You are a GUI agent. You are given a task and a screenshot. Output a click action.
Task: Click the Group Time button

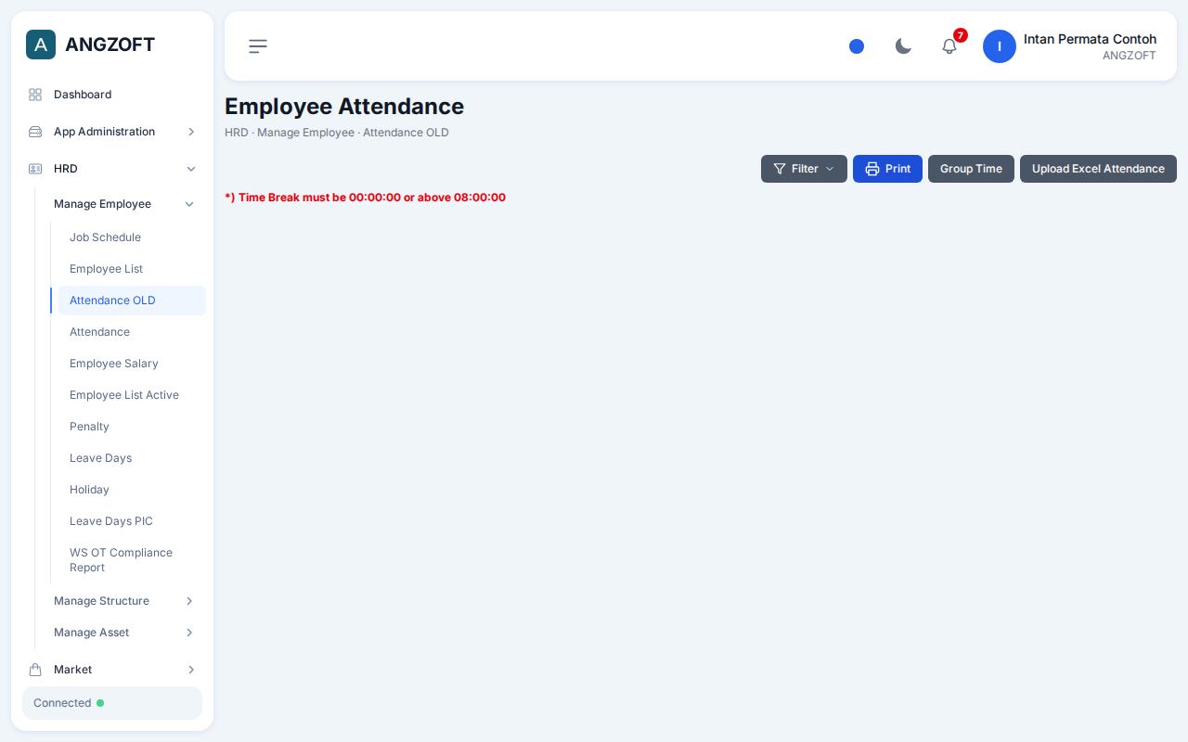971,169
